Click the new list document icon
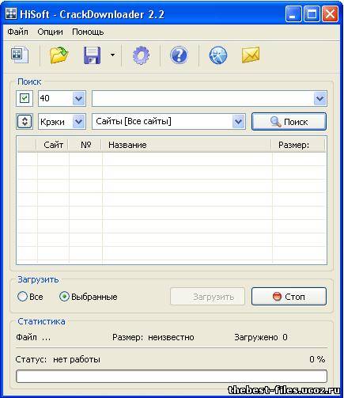 point(20,55)
